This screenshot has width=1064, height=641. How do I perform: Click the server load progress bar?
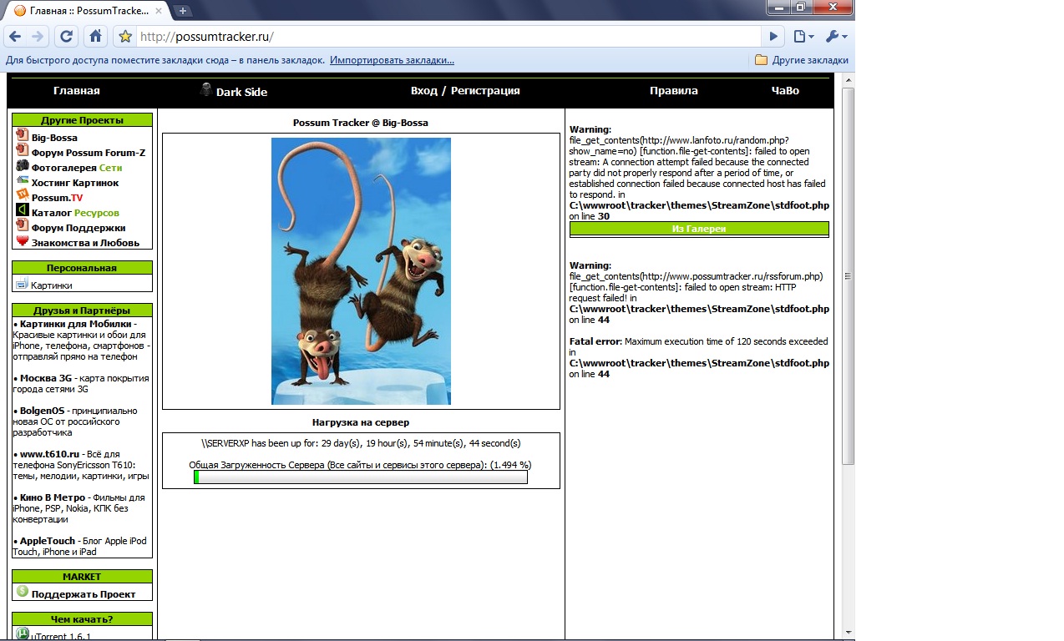point(361,477)
